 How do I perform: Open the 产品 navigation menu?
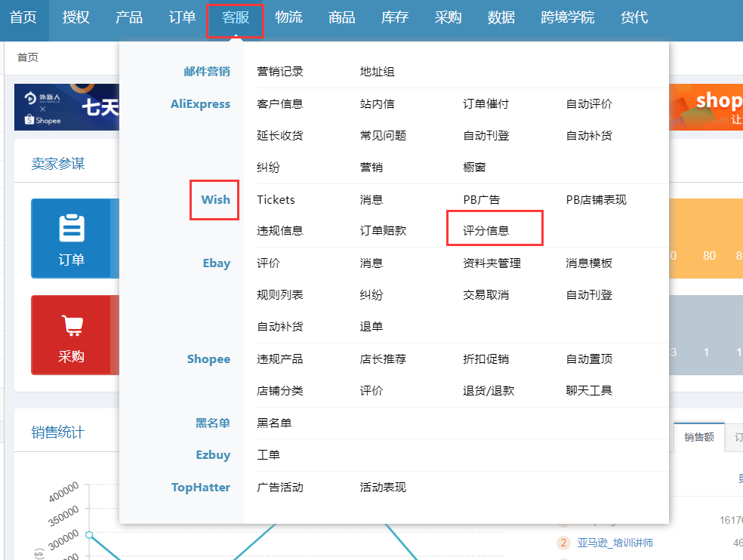(129, 17)
